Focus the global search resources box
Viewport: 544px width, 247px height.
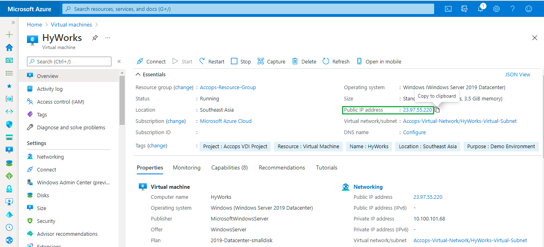pyautogui.click(x=248, y=9)
